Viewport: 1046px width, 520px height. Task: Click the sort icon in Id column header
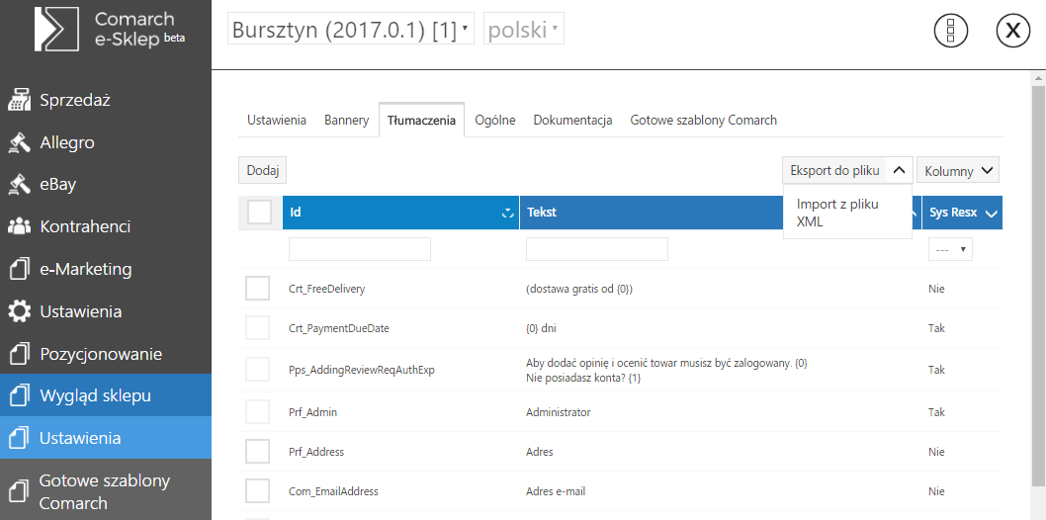[x=507, y=213]
